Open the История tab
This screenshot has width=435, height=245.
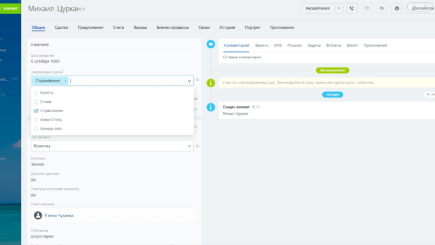point(227,27)
